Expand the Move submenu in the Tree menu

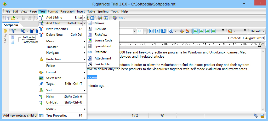tap(62, 41)
